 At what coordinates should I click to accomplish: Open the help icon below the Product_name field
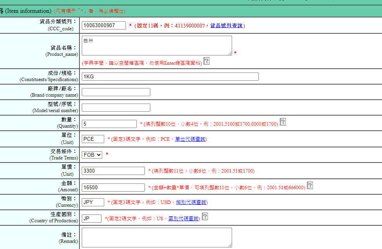(x=206, y=61)
